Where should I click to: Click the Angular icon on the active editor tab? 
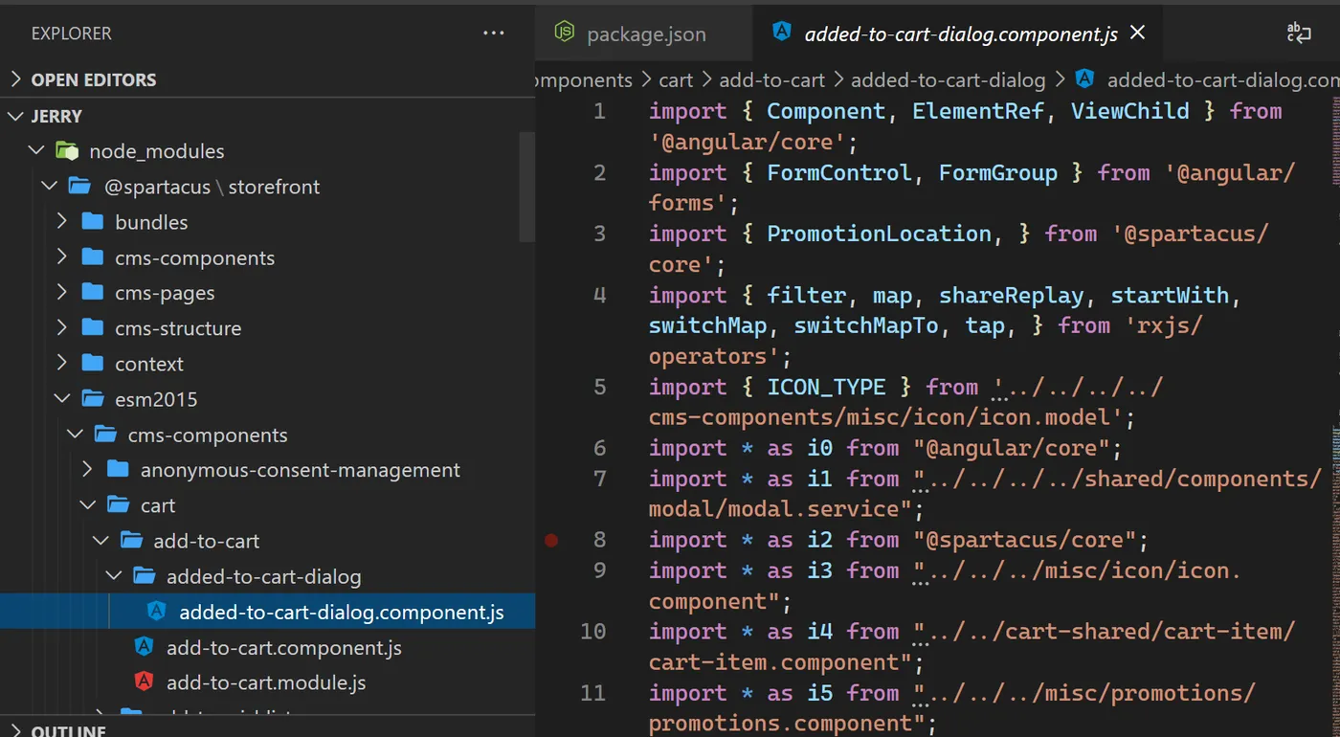[782, 32]
